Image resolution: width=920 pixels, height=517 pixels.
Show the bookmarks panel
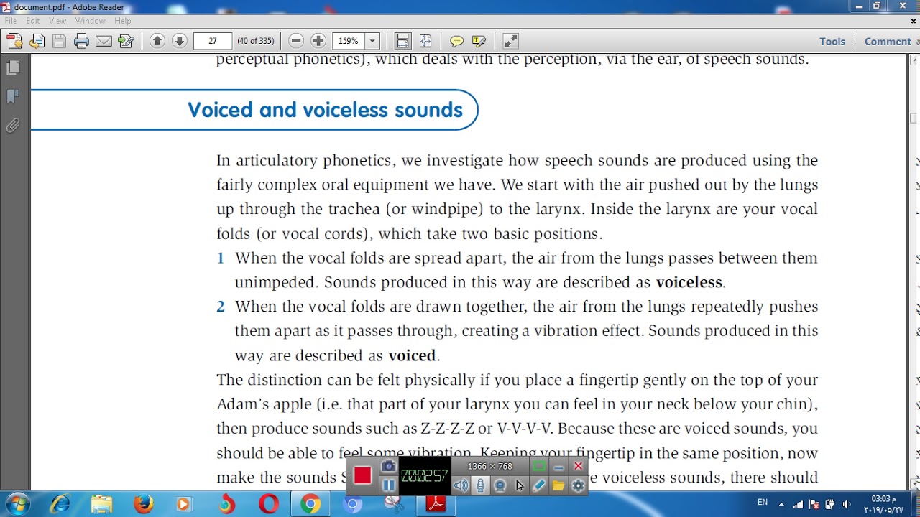pos(13,96)
